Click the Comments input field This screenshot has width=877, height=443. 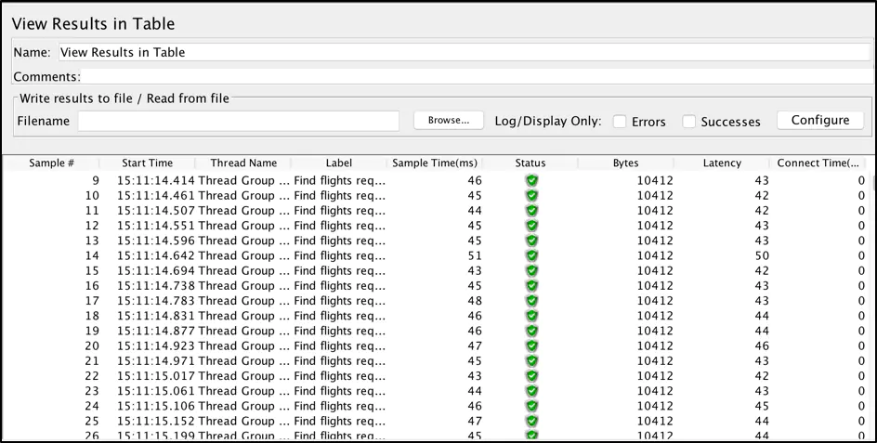477,77
